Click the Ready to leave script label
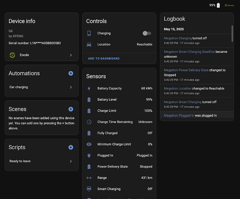The width and height of the screenshot is (240, 199). [20, 161]
